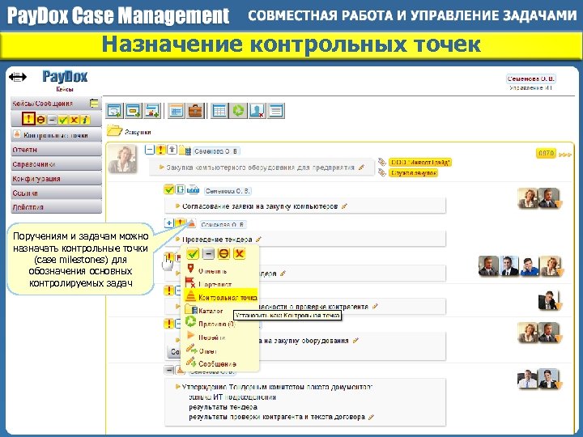The height and width of the screenshot is (437, 583).
Task: Select Контрольная точка in popup menu
Action: [220, 297]
